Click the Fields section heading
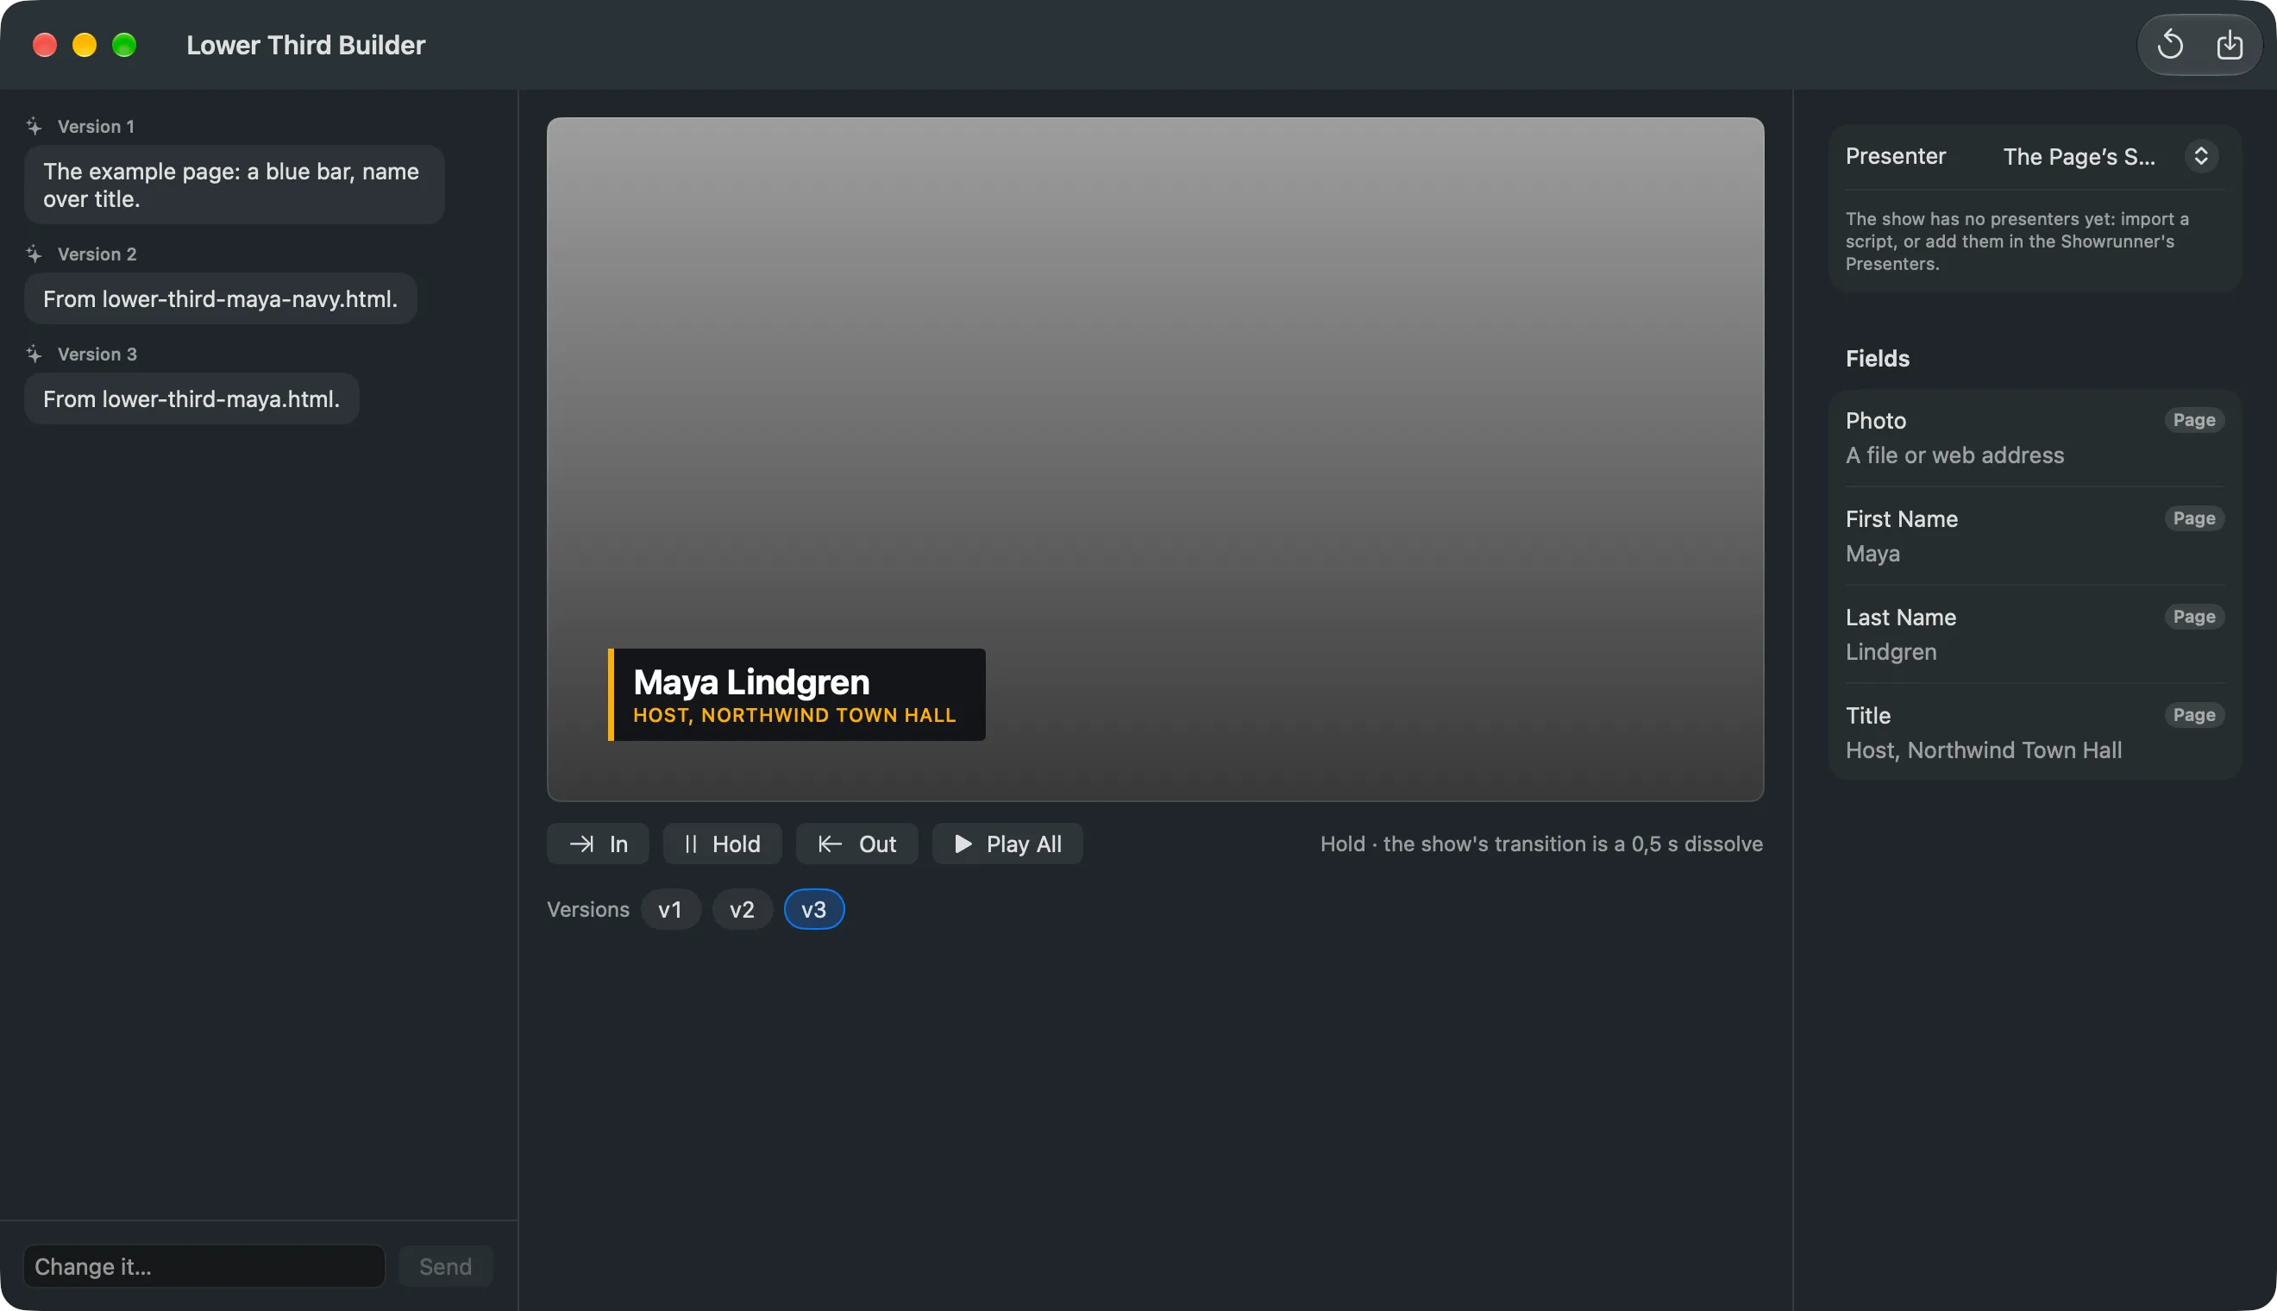This screenshot has height=1311, width=2277. tap(1878, 358)
